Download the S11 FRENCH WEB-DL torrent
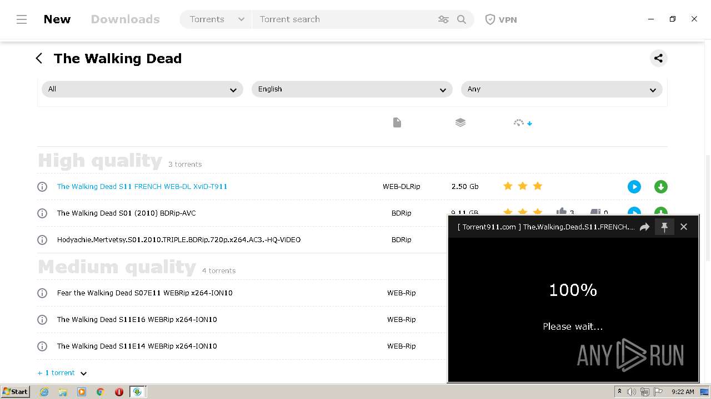The height and width of the screenshot is (399, 711). coord(660,187)
